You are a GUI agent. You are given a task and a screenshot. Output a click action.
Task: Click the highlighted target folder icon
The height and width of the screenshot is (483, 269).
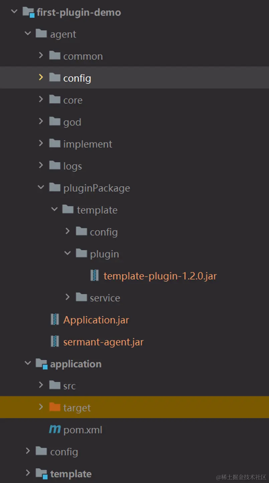click(54, 407)
